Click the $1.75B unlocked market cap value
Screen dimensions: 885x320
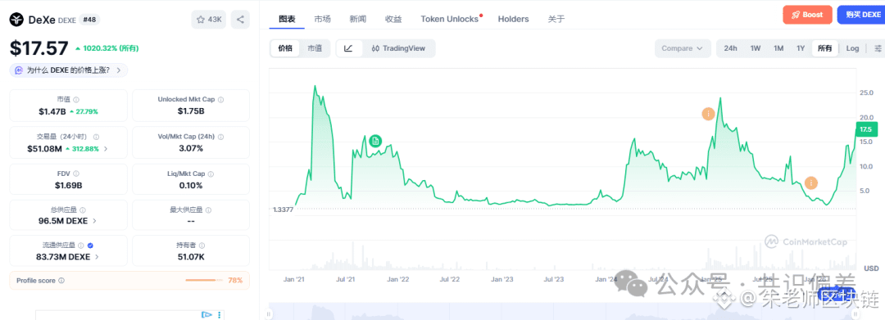191,111
